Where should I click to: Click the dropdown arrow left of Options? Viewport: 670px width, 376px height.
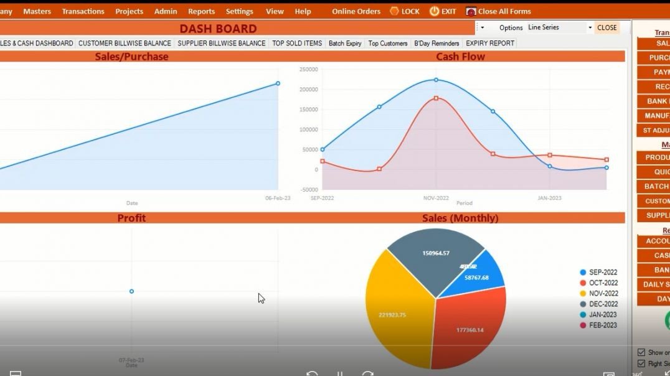pos(483,27)
